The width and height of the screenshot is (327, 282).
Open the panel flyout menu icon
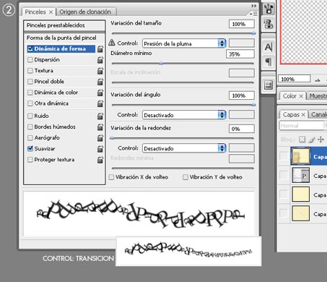[254, 14]
